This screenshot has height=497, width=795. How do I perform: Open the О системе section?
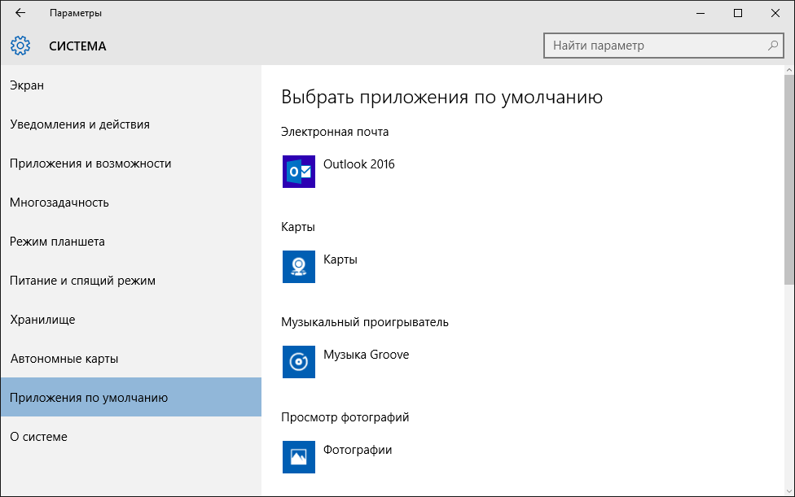click(x=38, y=436)
